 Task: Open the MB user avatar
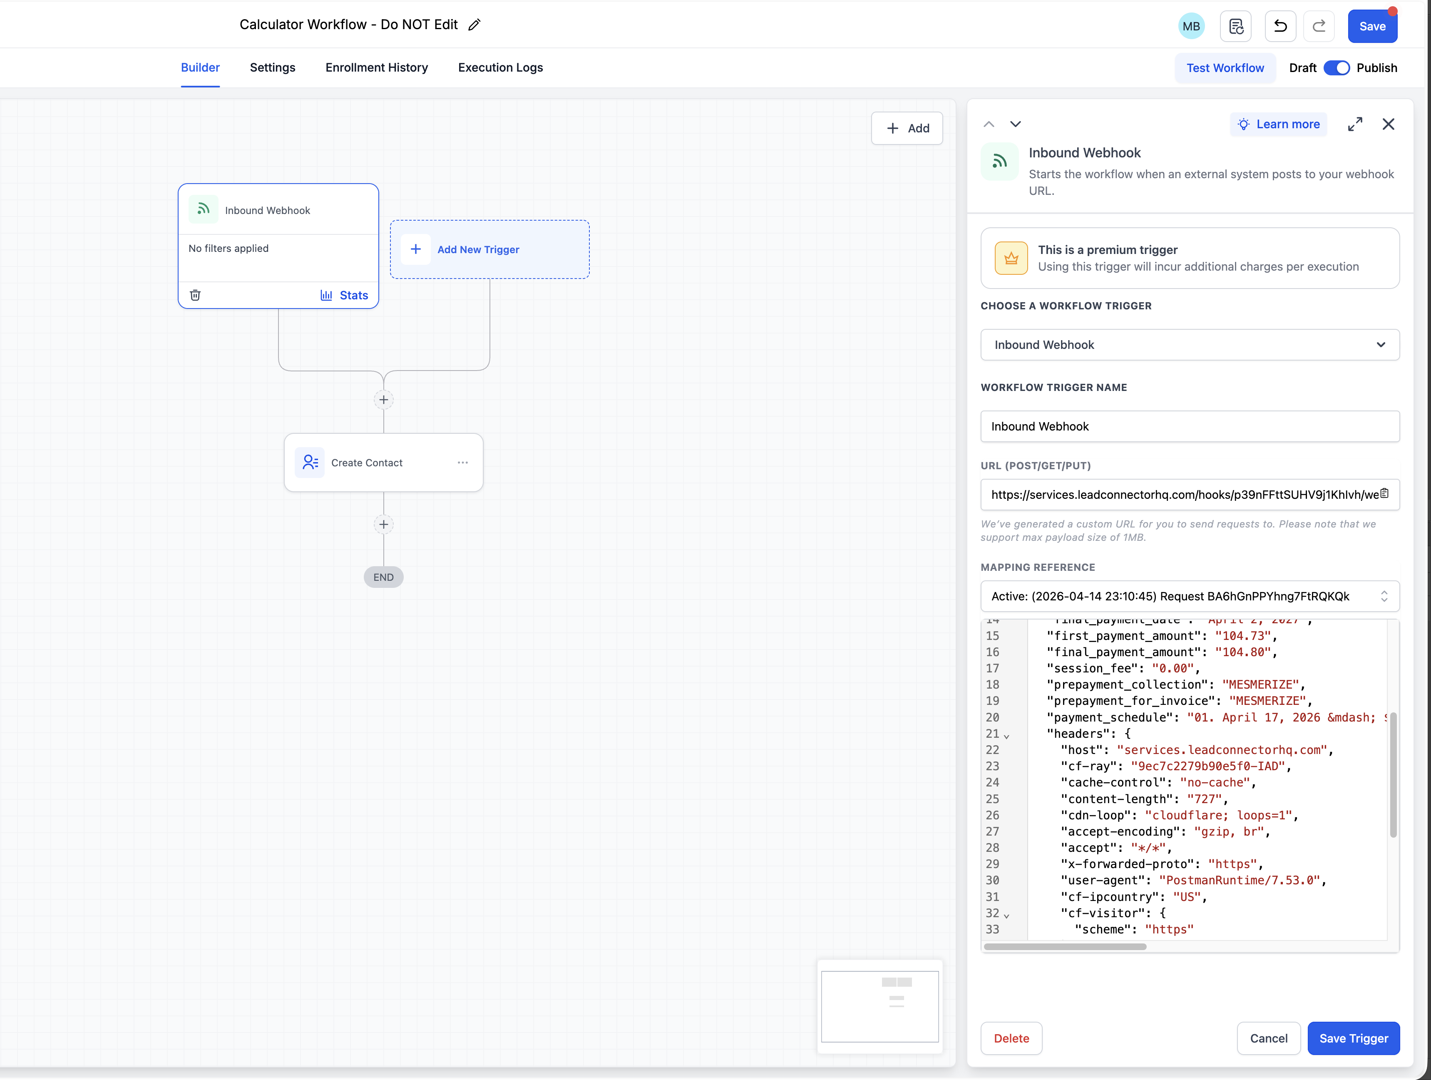pyautogui.click(x=1191, y=27)
